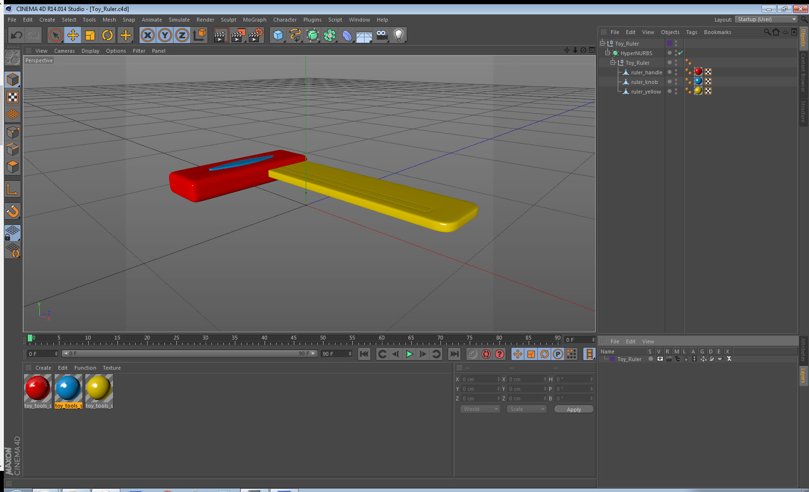The width and height of the screenshot is (809, 492).
Task: Toggle Z axis lock
Action: point(182,35)
